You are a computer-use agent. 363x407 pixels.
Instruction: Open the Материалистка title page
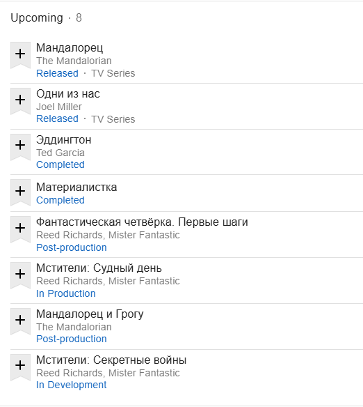pyautogui.click(x=76, y=187)
